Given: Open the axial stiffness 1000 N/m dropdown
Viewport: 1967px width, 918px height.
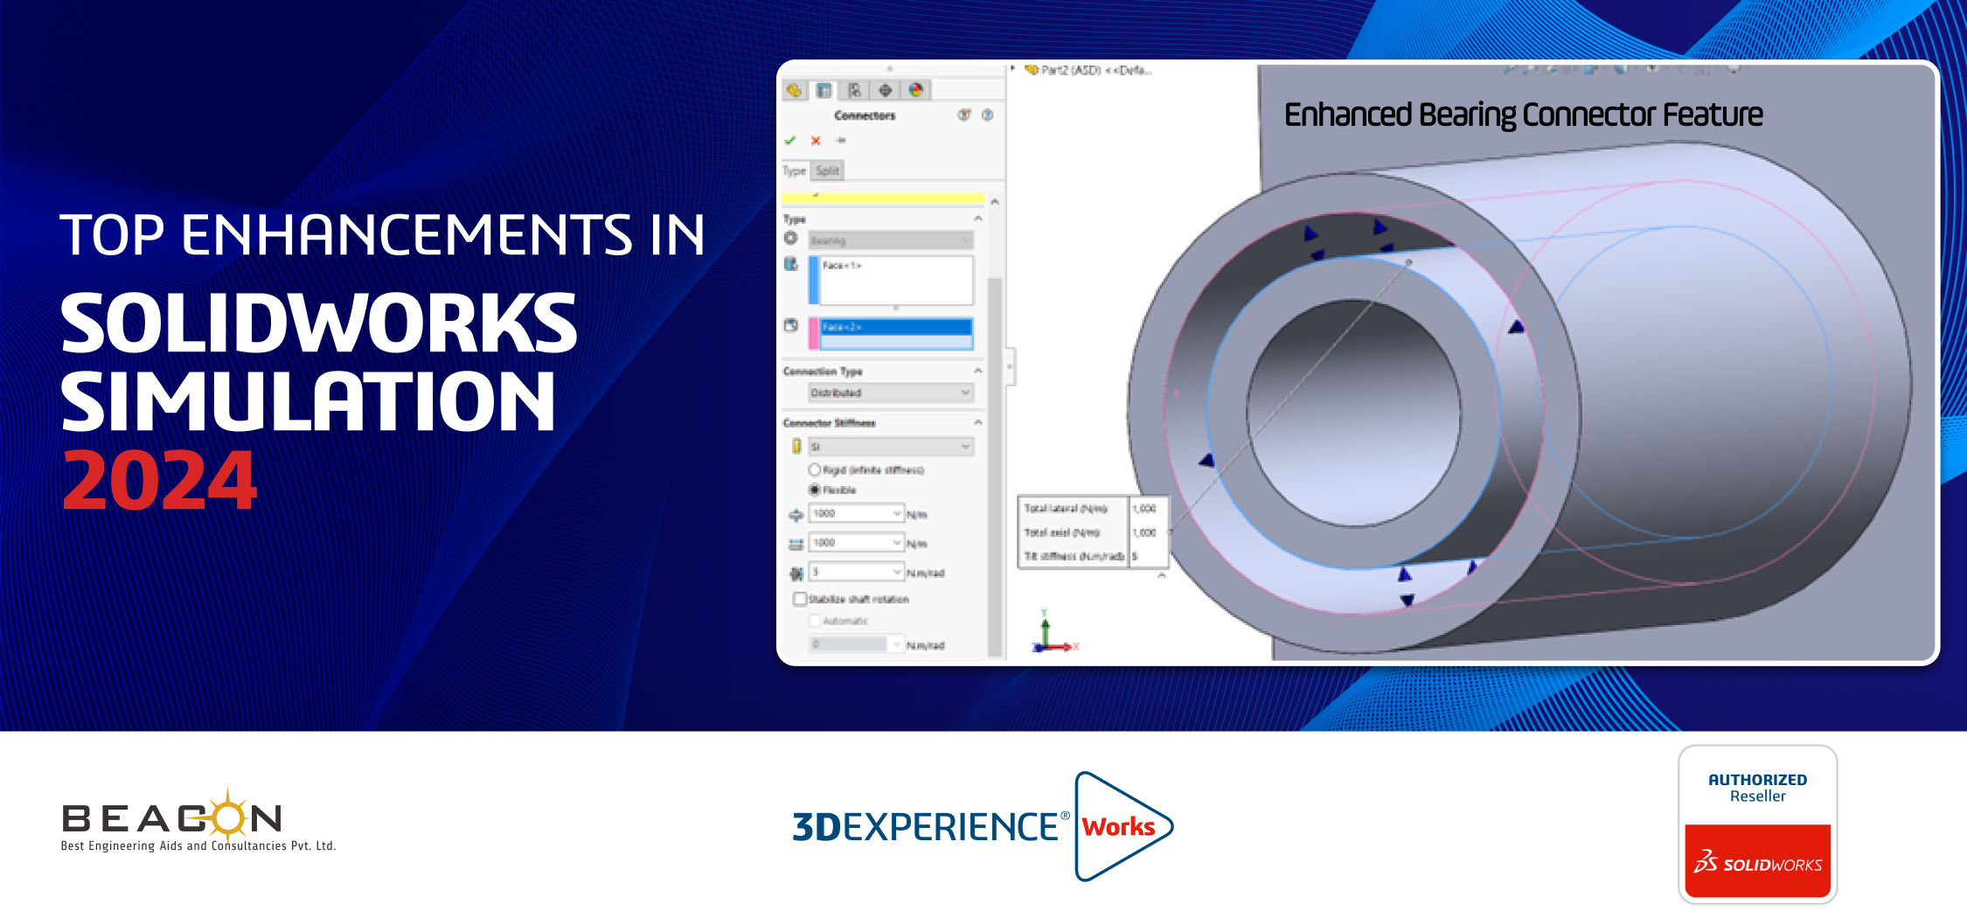Looking at the screenshot, I should [897, 543].
